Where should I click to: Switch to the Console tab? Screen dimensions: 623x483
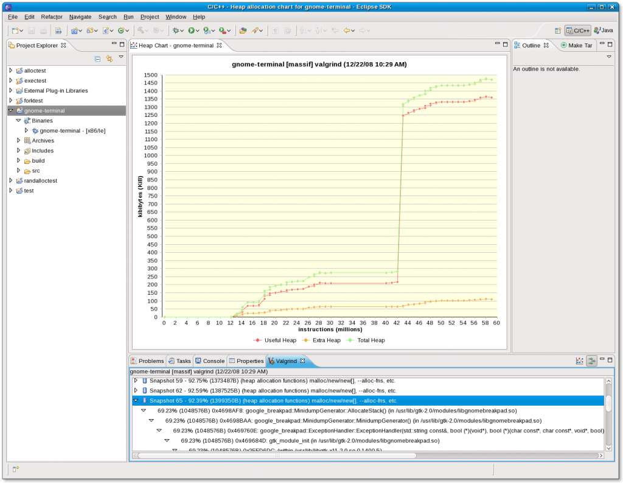click(x=210, y=361)
